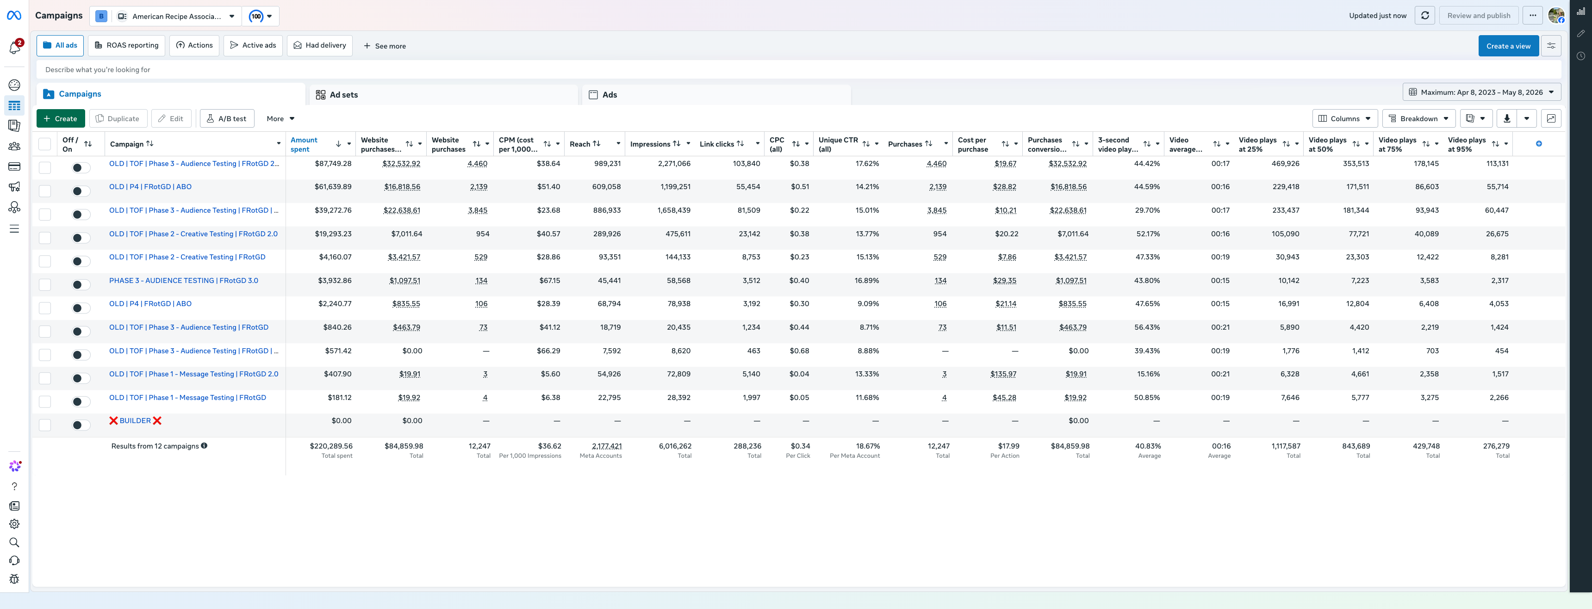Open the bug report icon in sidebar
Image resolution: width=1592 pixels, height=609 pixels.
14,579
